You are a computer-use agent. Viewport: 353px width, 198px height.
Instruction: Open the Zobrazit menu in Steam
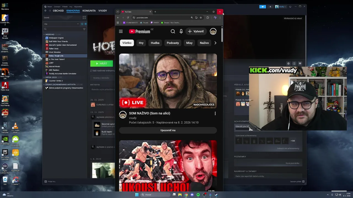click(x=57, y=7)
